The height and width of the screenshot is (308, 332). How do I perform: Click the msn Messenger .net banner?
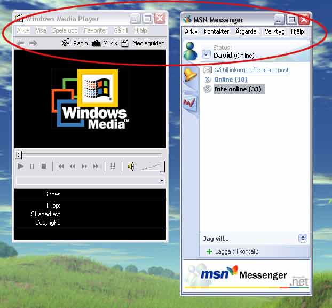tap(247, 275)
